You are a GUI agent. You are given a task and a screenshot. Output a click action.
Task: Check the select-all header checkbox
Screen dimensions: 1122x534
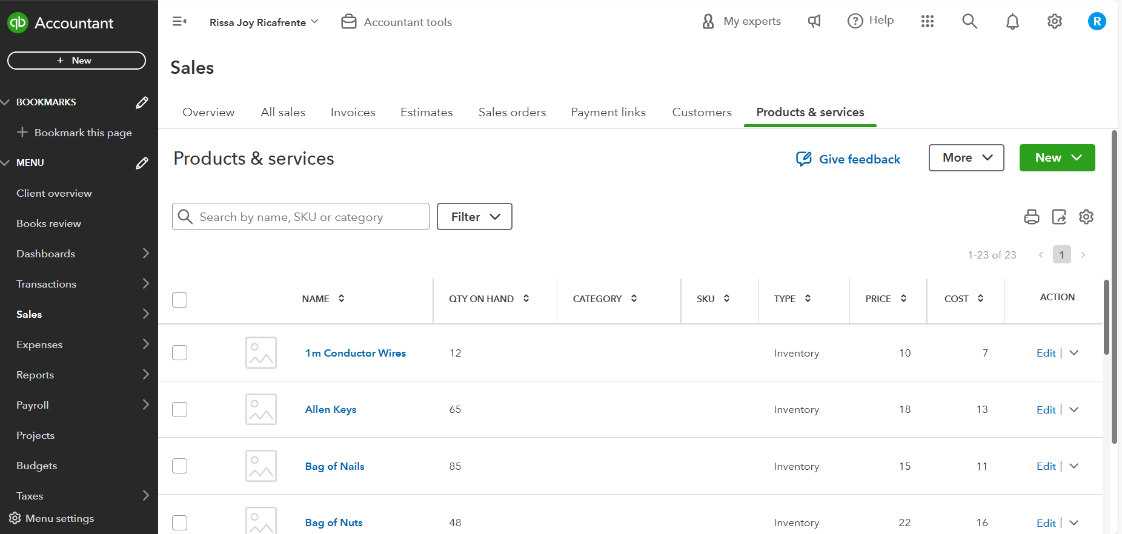click(x=180, y=300)
